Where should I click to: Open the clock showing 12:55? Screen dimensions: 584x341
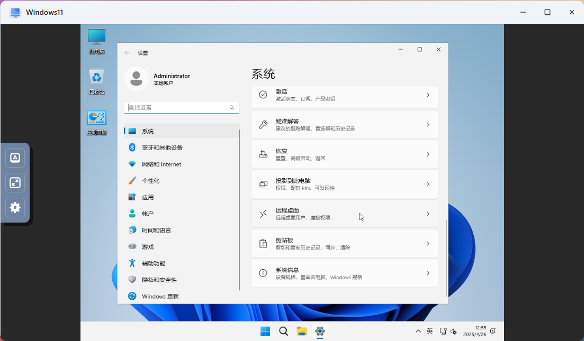(x=474, y=331)
